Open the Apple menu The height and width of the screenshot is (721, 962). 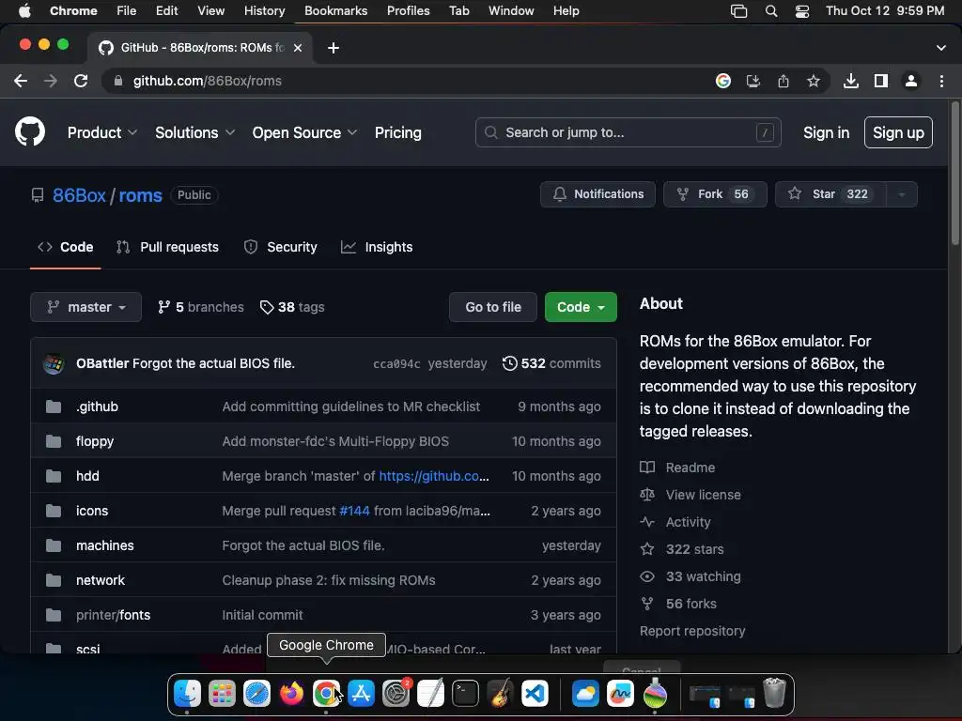[x=24, y=11]
